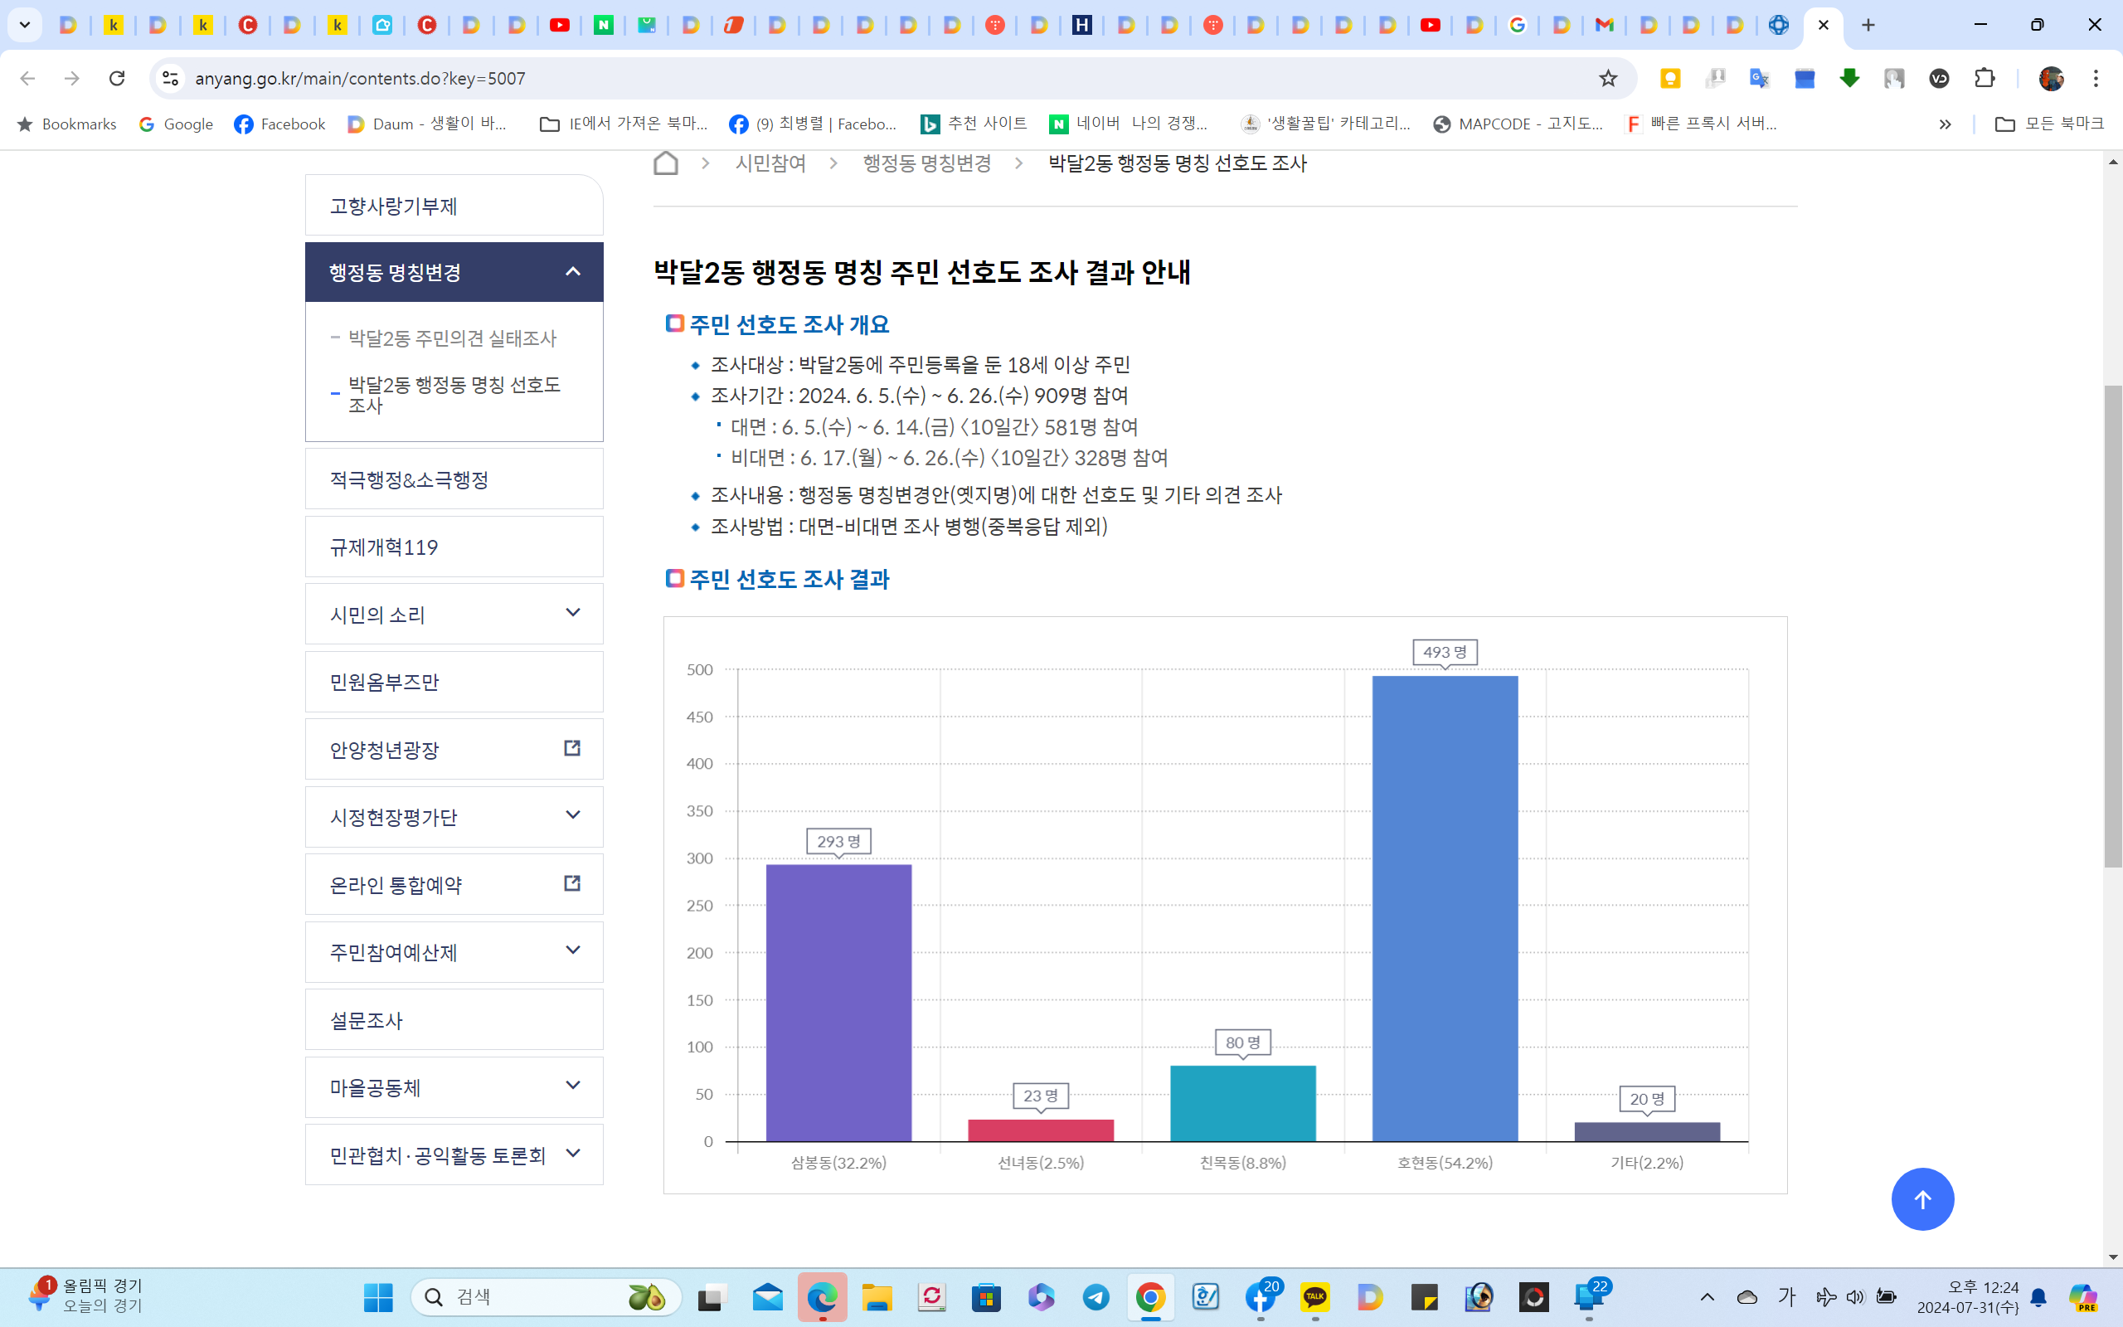
Task: Open the 설문조사 sidebar link
Action: 366,1021
